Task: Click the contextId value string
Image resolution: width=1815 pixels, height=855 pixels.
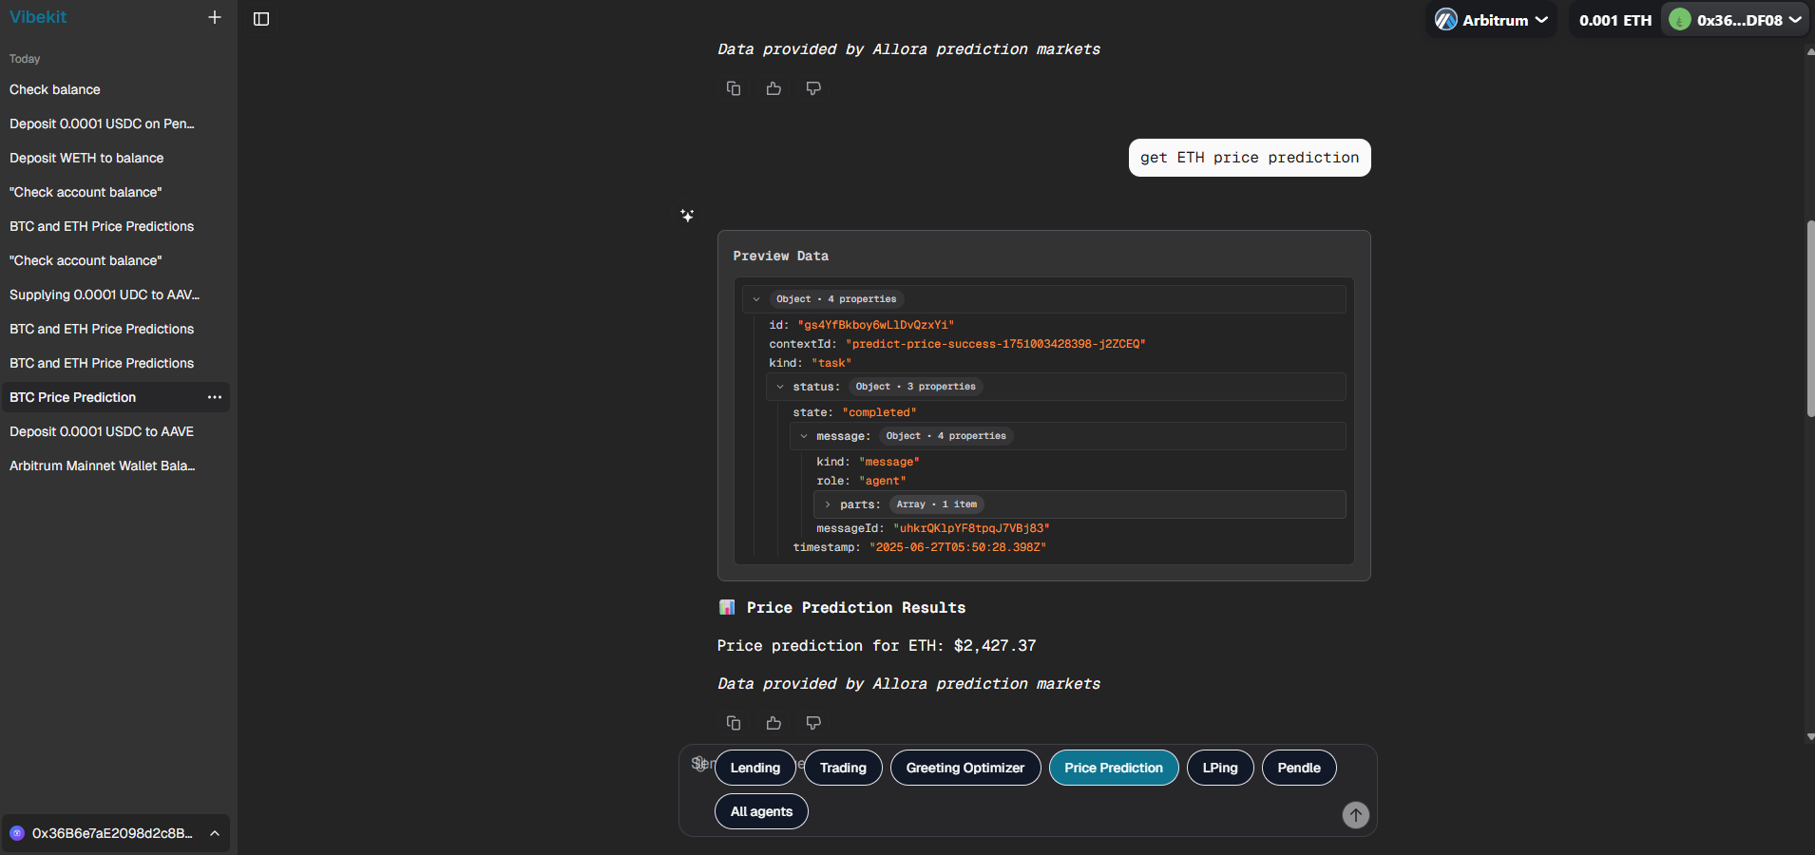Action: [996, 344]
